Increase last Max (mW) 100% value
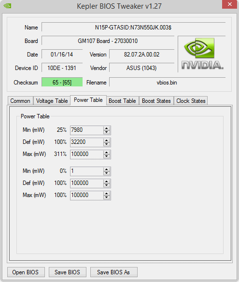Screen dimensions: 239x282 click(x=107, y=193)
